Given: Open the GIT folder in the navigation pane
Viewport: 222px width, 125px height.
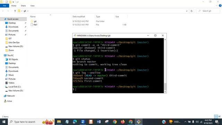Looking at the screenshot, I should [x=10, y=39].
